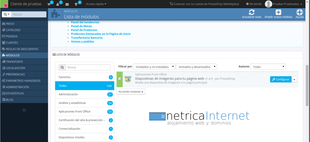Screen dimensions: 310x142
Task: Open the Ayuda lifebuoy help icon
Action: pos(300,12)
